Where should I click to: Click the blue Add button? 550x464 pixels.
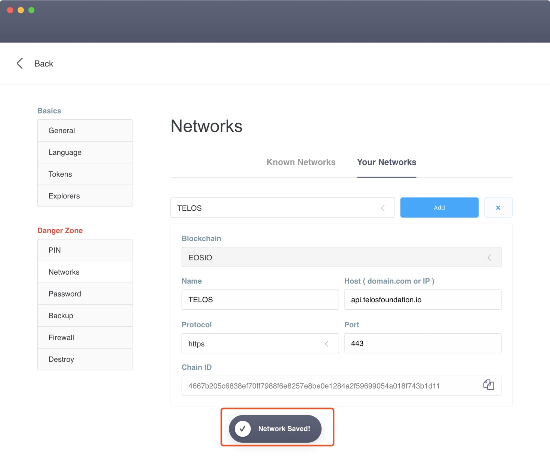coord(439,208)
